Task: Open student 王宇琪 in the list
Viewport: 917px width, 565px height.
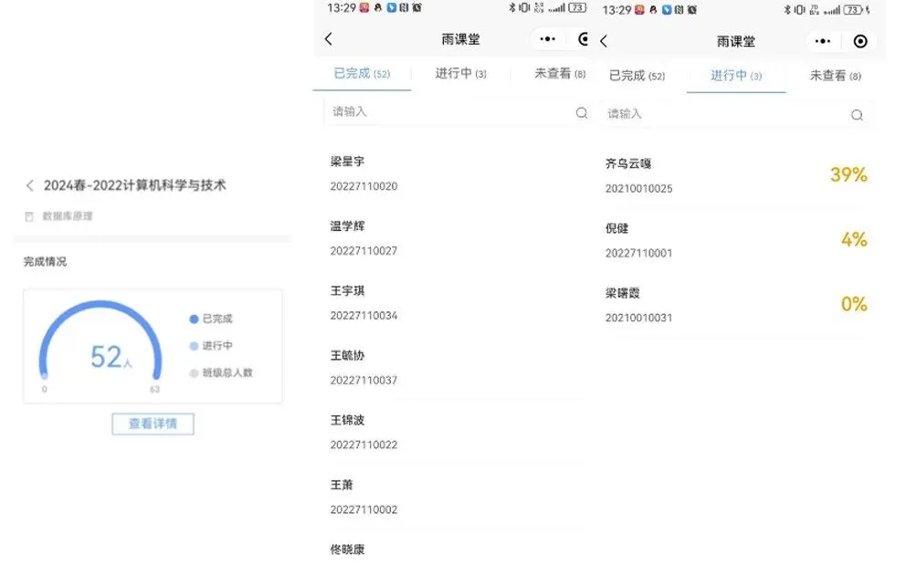Action: coord(347,291)
